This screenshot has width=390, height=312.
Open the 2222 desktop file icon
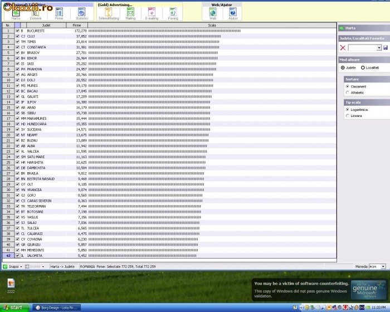pos(11,286)
